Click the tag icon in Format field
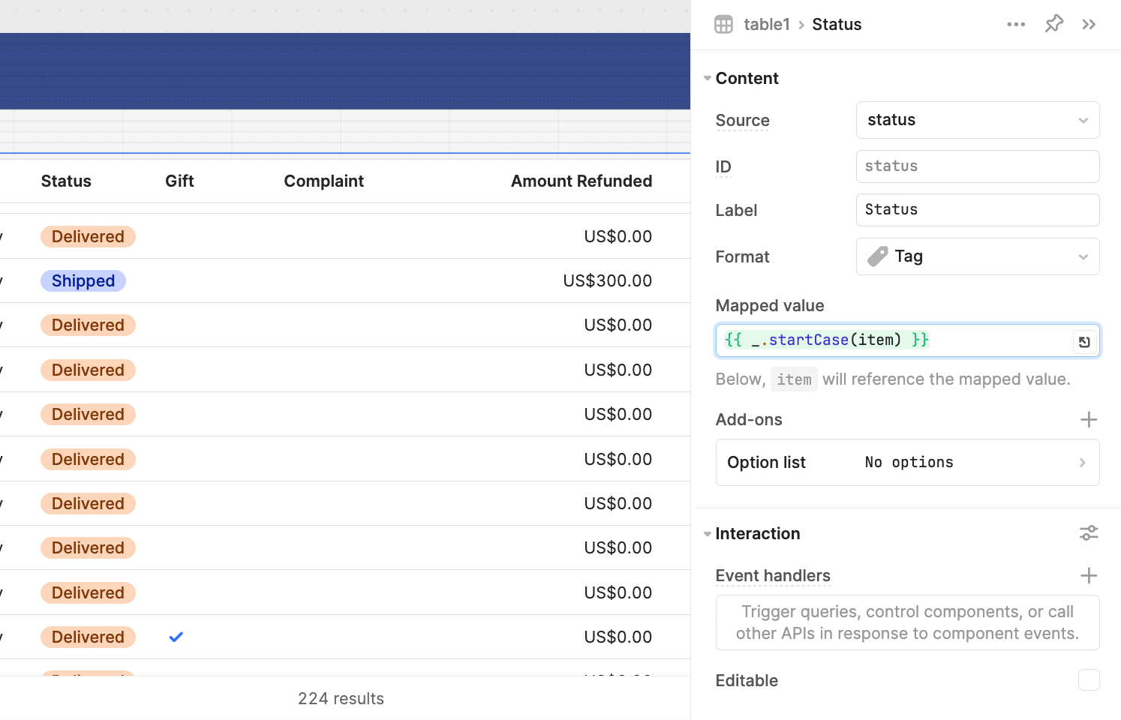This screenshot has height=720, width=1121. point(877,256)
